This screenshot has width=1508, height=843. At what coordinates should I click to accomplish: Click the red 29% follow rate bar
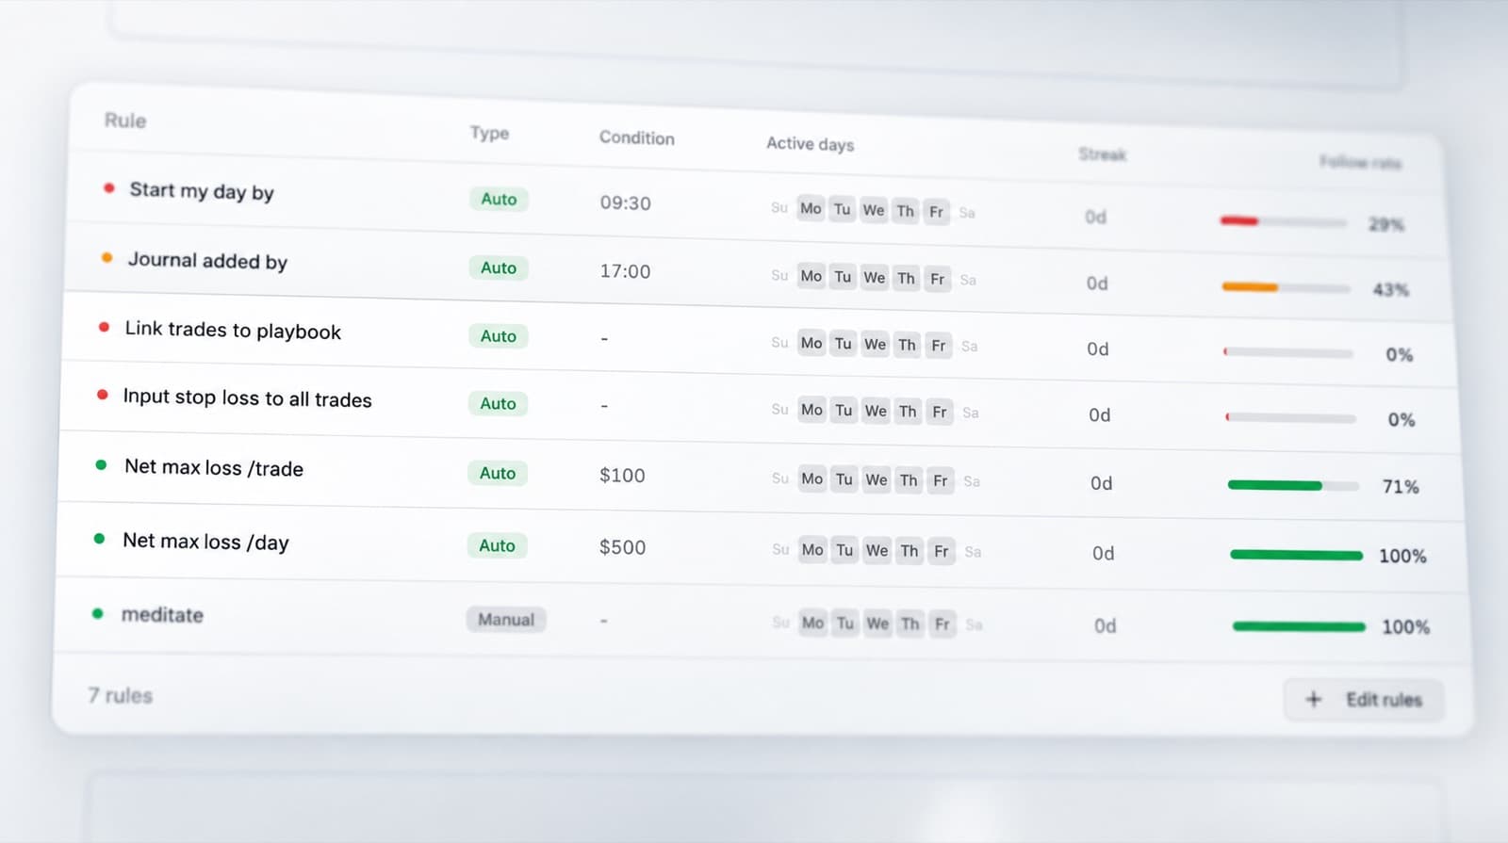point(1283,221)
